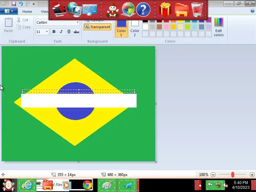The image size is (256, 192).
Task: Toggle Underline text formatting
Action: pos(69,32)
